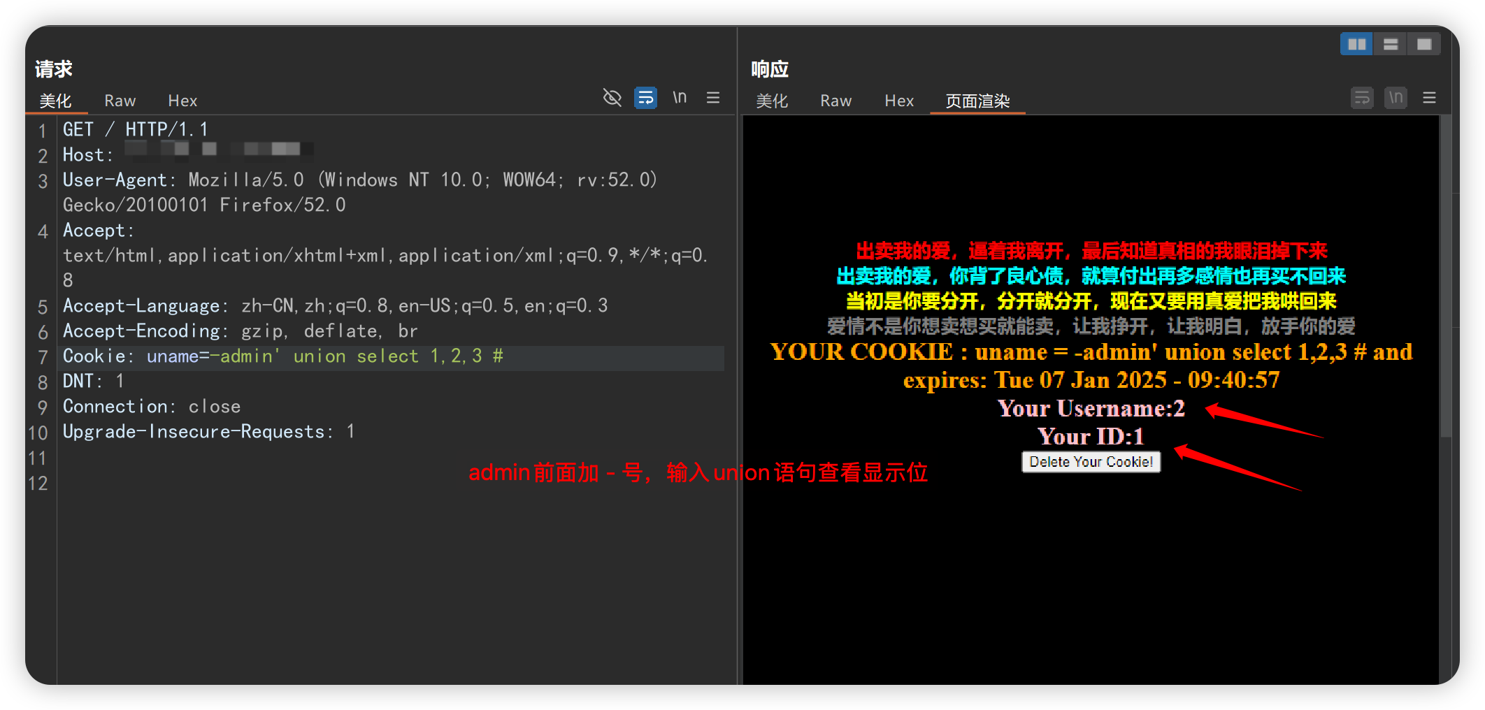Click the Upgrade-Insecure-Requests header line

pyautogui.click(x=208, y=431)
